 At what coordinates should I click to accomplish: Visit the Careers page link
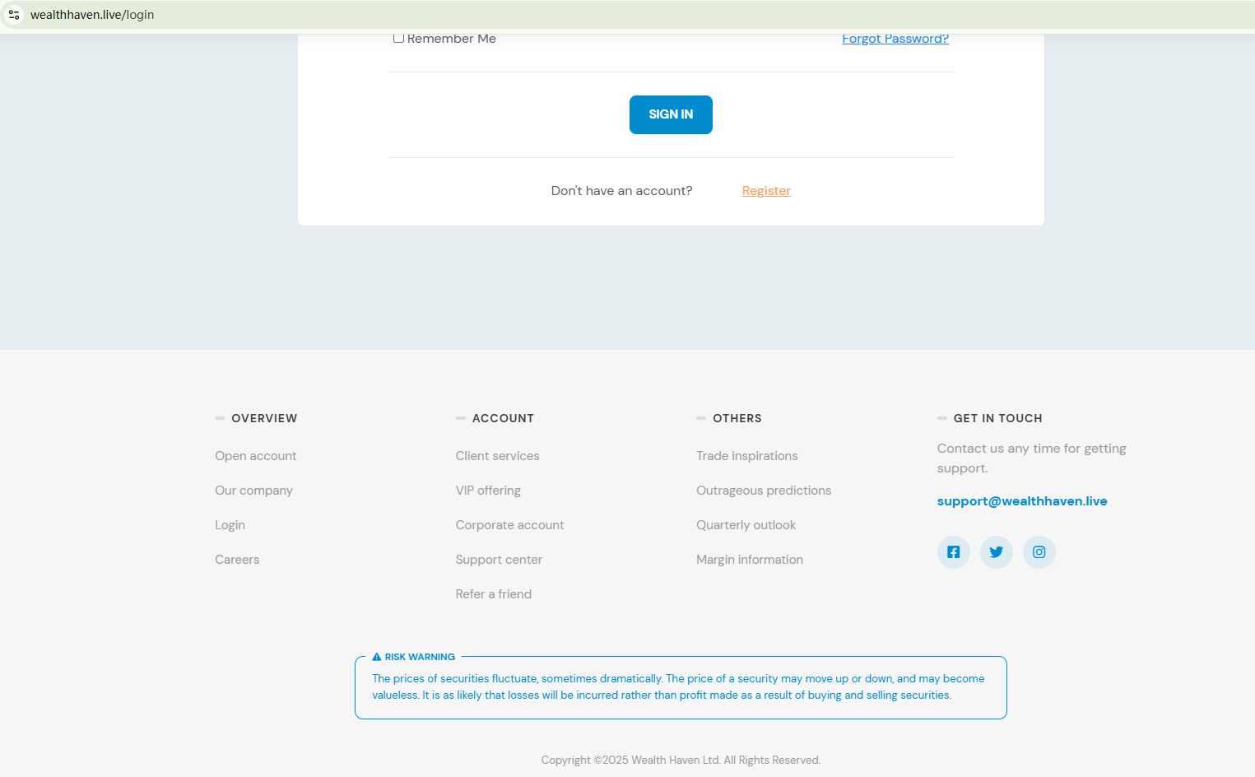[x=237, y=560]
